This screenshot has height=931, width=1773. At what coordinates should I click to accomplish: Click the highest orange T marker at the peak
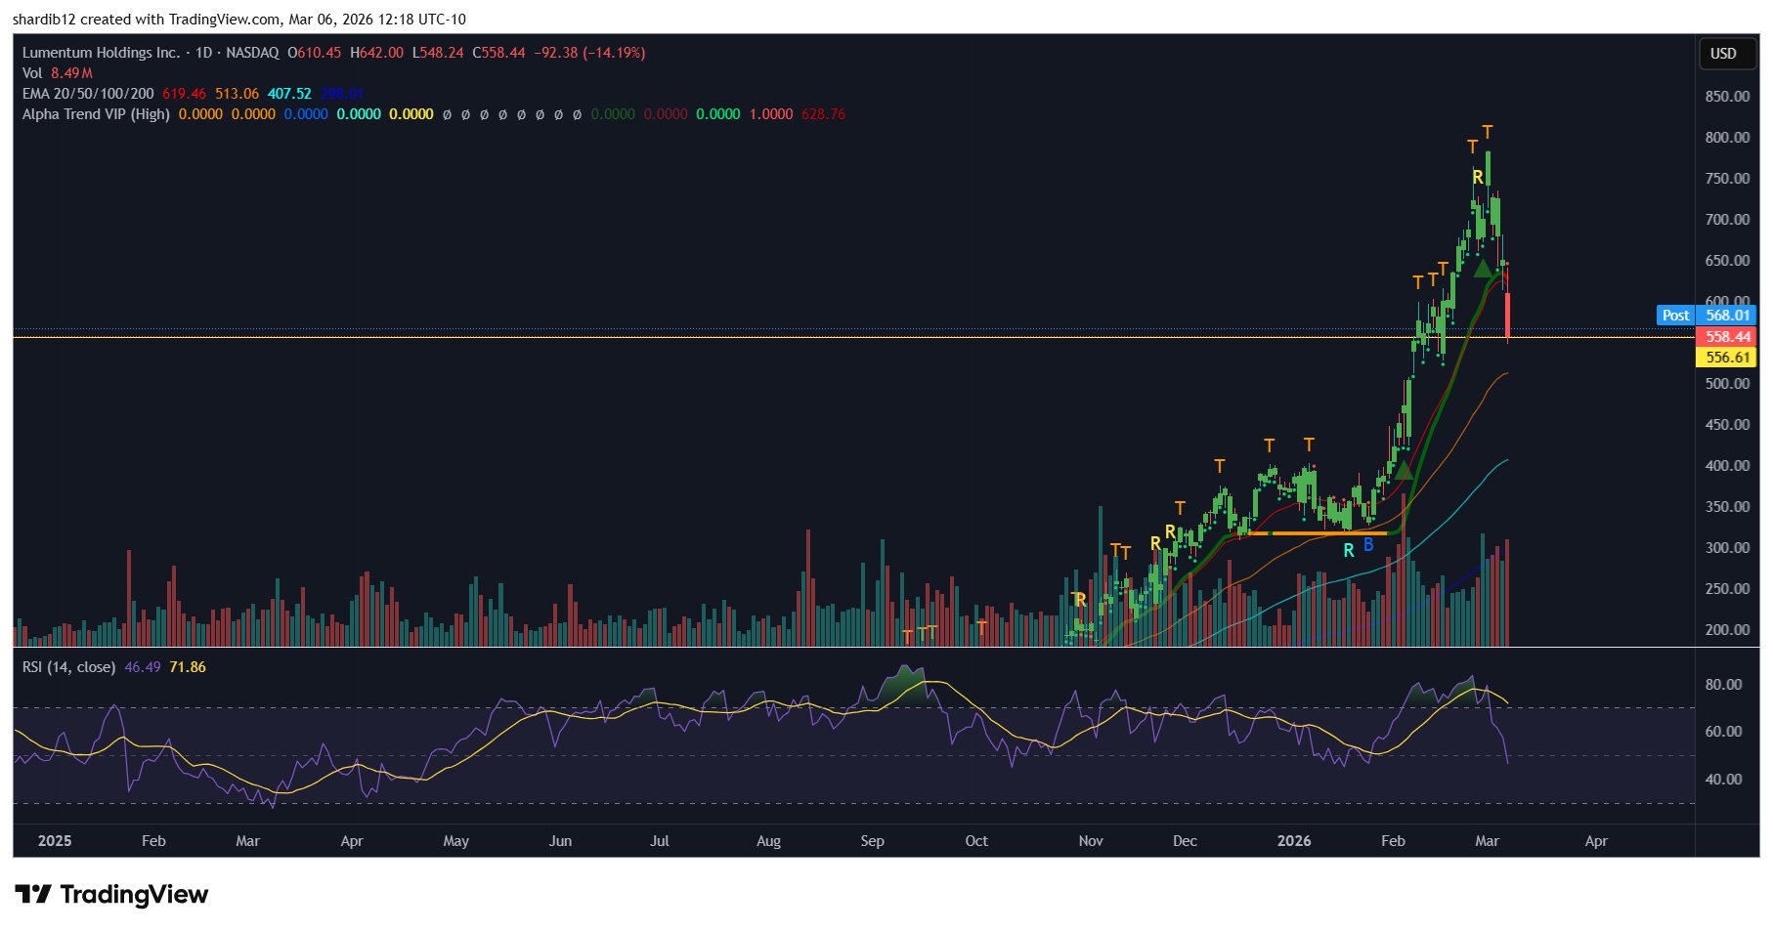point(1487,132)
